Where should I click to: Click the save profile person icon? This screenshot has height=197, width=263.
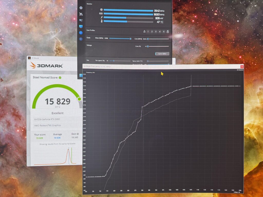coord(144,32)
